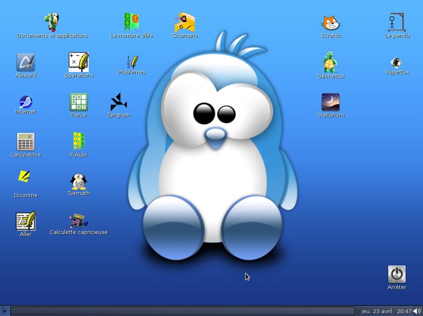Open the Fukubi activity

click(x=78, y=141)
